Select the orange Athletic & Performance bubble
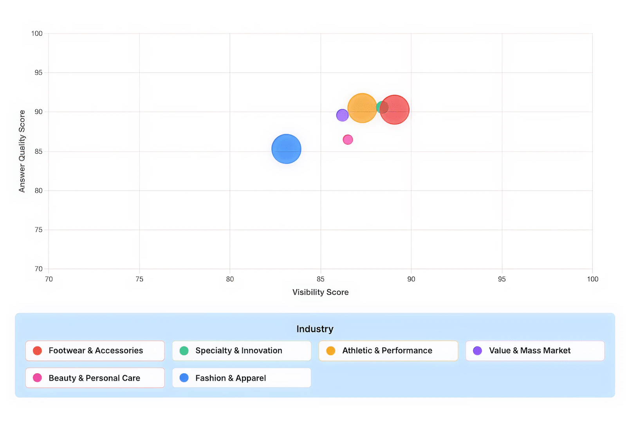The height and width of the screenshot is (421, 628). coord(361,108)
